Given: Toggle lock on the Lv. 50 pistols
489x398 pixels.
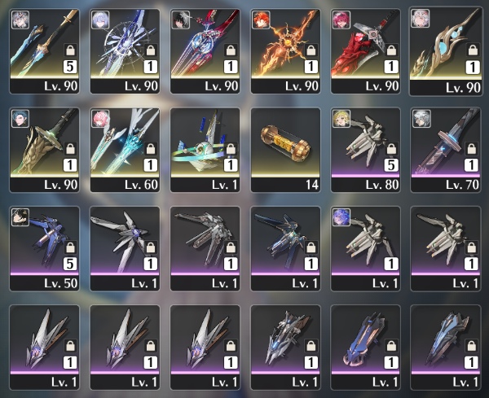Looking at the screenshot, I should pyautogui.click(x=70, y=247).
